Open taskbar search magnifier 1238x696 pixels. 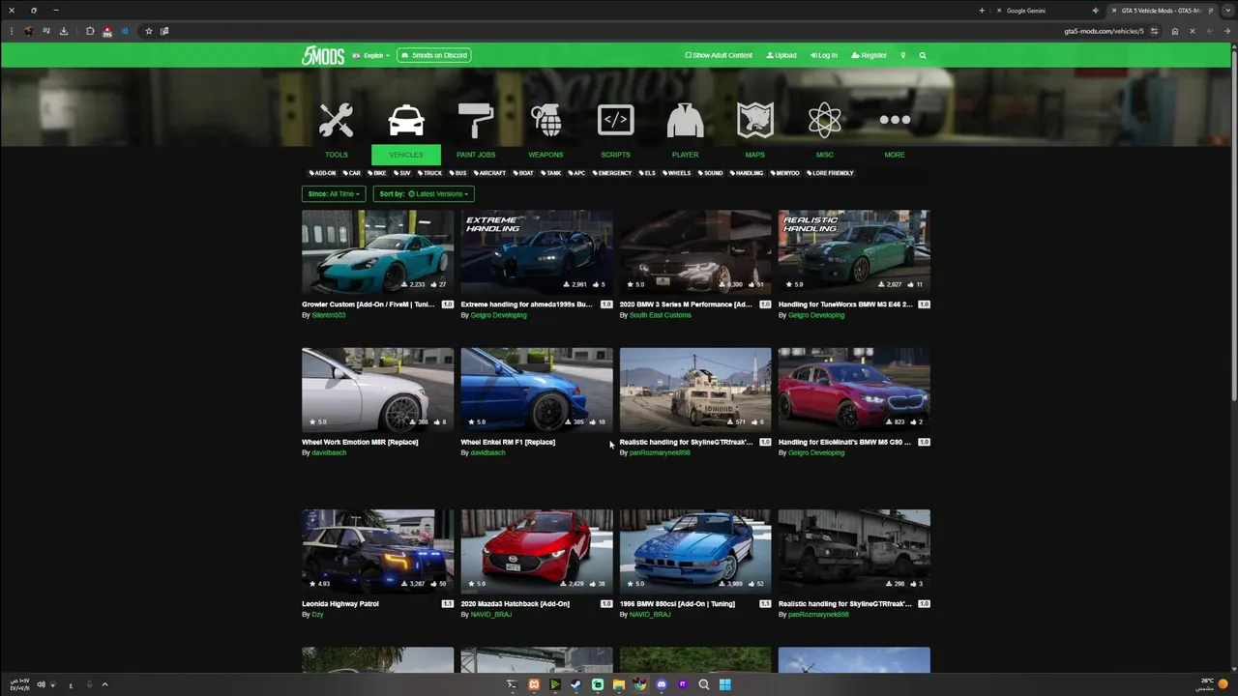click(x=704, y=684)
